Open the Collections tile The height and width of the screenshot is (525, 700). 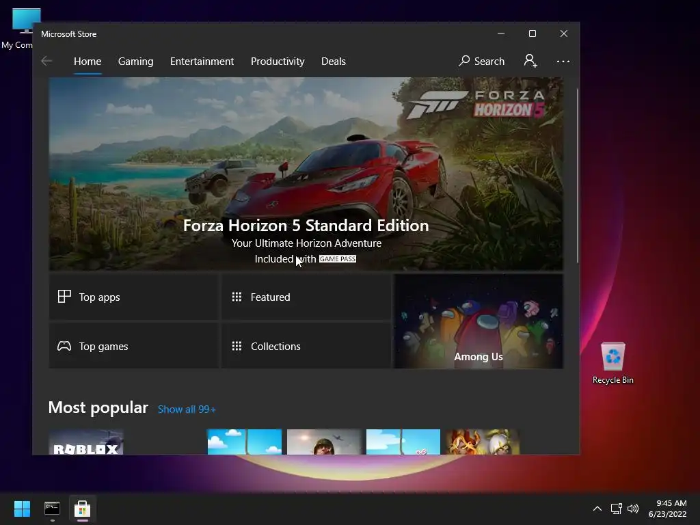tap(306, 346)
